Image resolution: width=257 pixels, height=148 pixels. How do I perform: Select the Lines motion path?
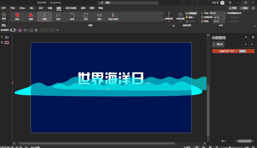(45, 16)
